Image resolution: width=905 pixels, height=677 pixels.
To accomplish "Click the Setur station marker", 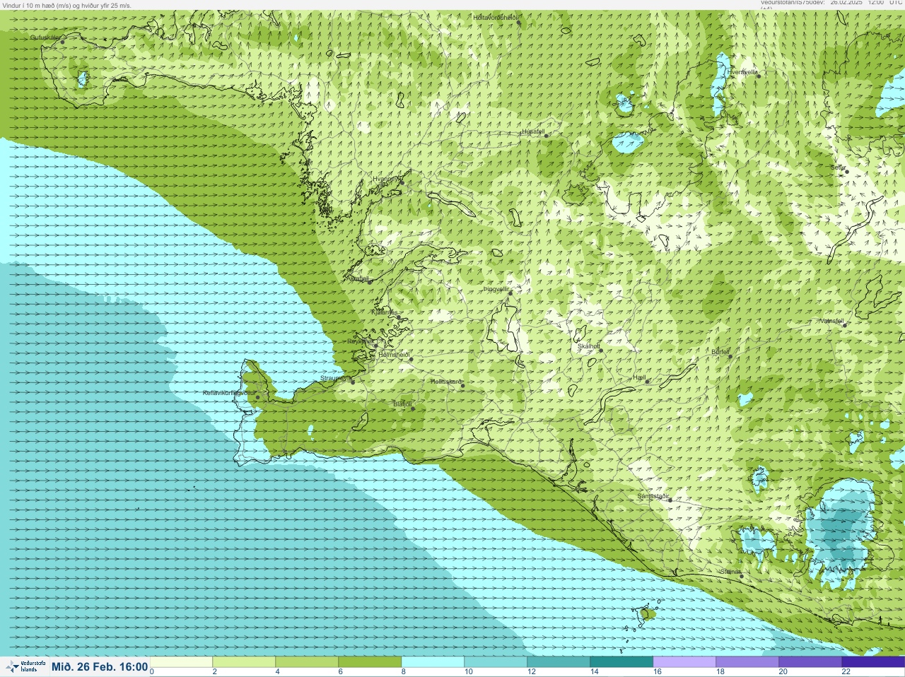I will [847, 172].
